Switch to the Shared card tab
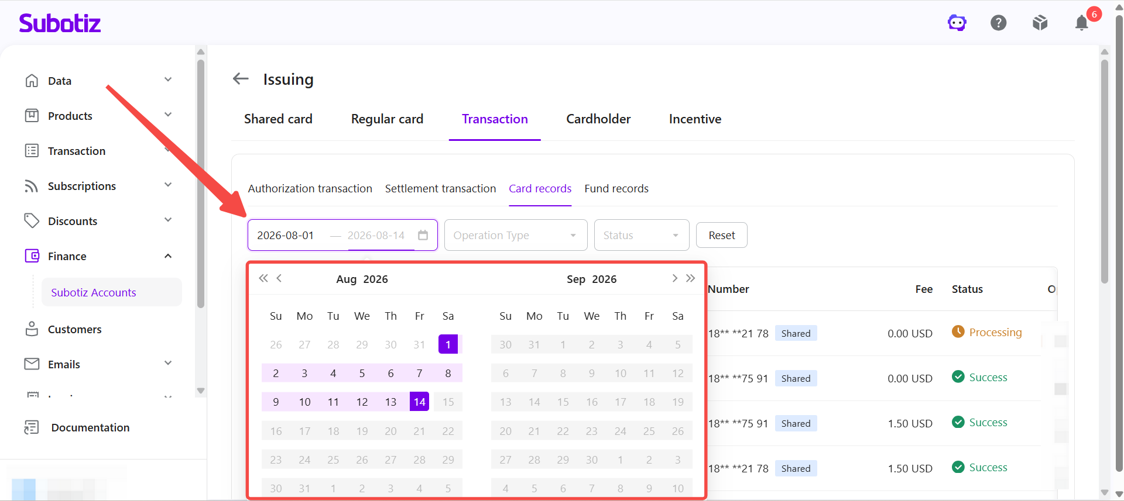 pos(278,119)
